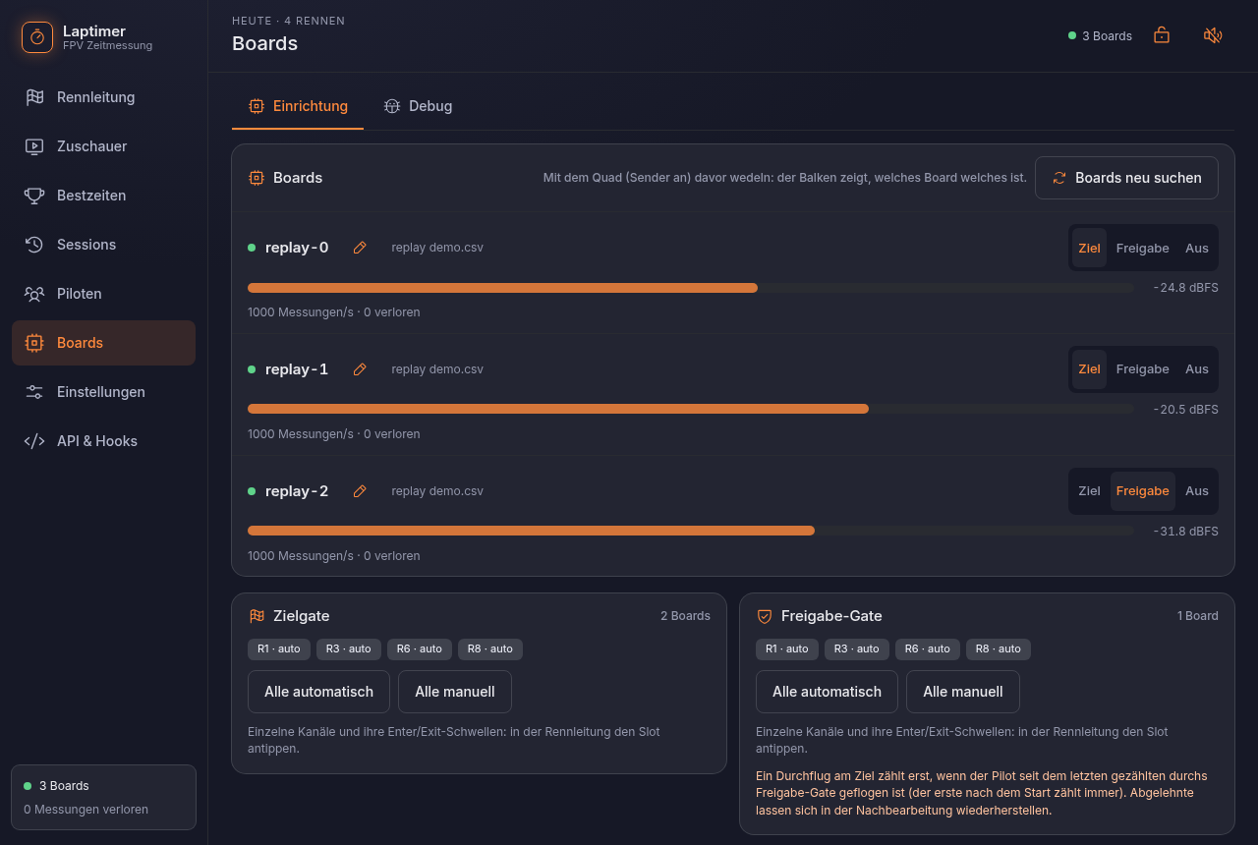Click the Einstellungen sliders icon
This screenshot has height=845, width=1258.
pyautogui.click(x=34, y=392)
